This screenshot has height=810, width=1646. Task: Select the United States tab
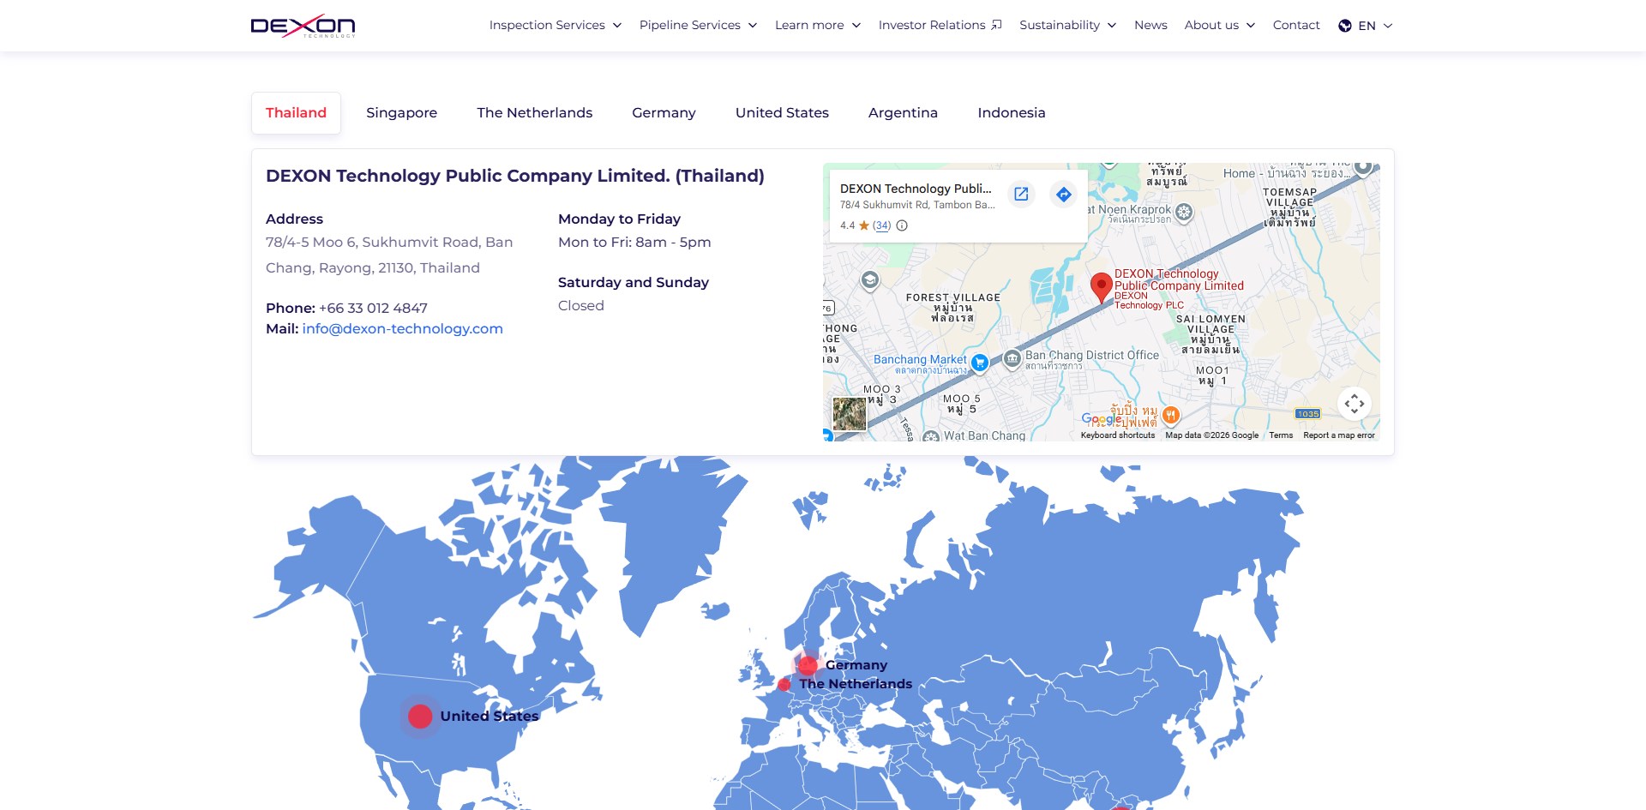[x=782, y=113]
